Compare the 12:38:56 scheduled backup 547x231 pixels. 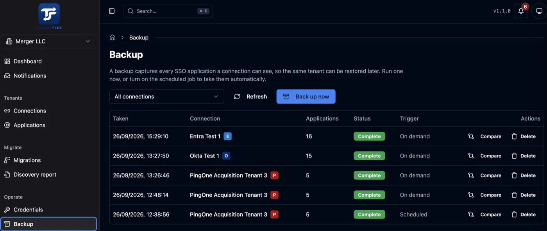pyautogui.click(x=485, y=215)
